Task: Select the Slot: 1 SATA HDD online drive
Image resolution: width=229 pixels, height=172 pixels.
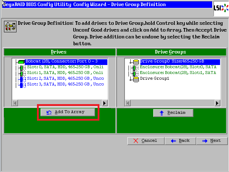Action: tap(65, 73)
